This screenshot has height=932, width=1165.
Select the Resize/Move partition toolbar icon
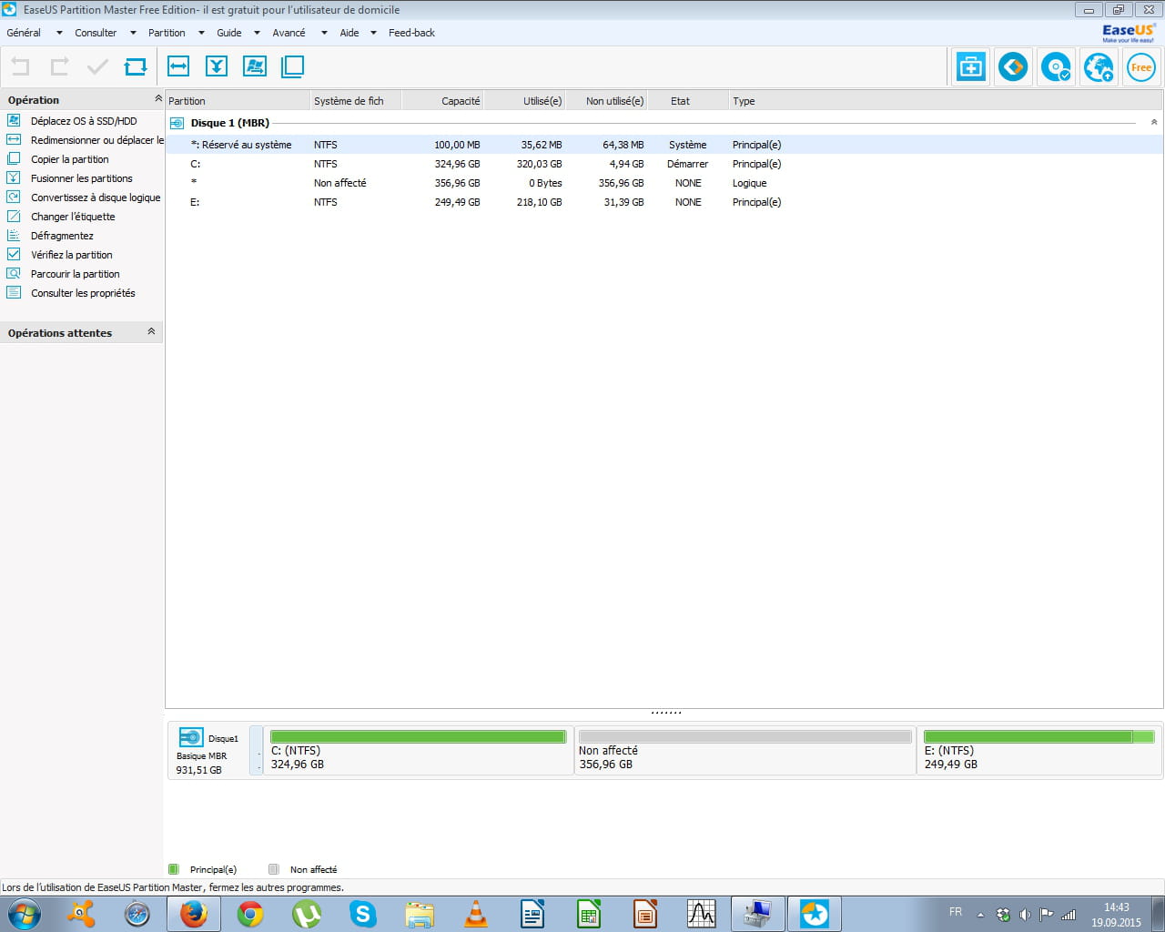[x=178, y=66]
